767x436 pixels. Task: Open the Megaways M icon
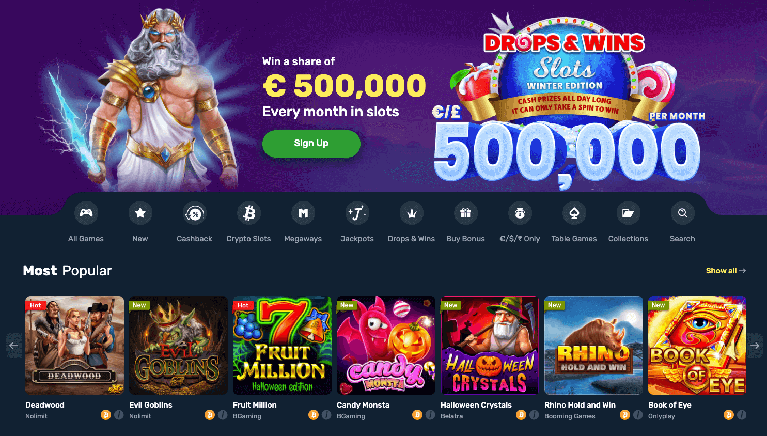point(303,213)
